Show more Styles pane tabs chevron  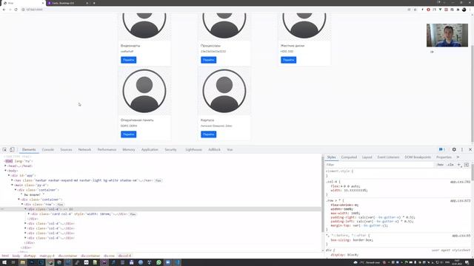point(458,157)
